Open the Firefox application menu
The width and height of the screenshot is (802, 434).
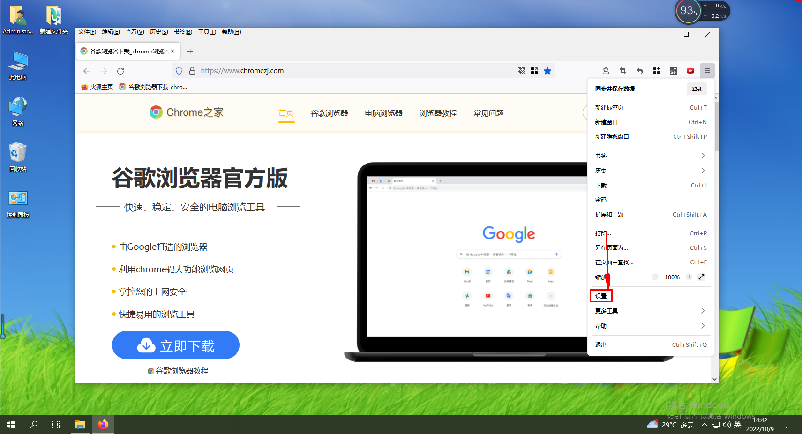pyautogui.click(x=707, y=71)
